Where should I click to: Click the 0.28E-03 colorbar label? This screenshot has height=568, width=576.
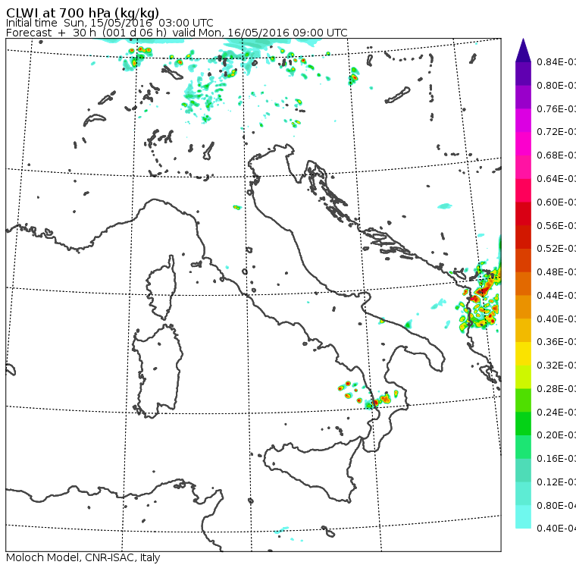click(556, 388)
